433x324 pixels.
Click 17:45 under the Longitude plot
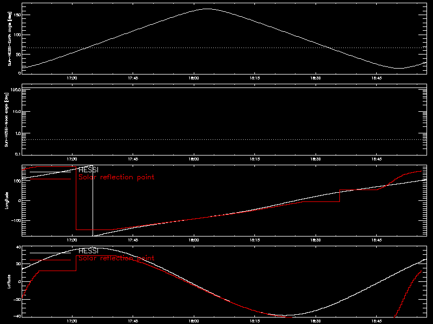(x=133, y=240)
